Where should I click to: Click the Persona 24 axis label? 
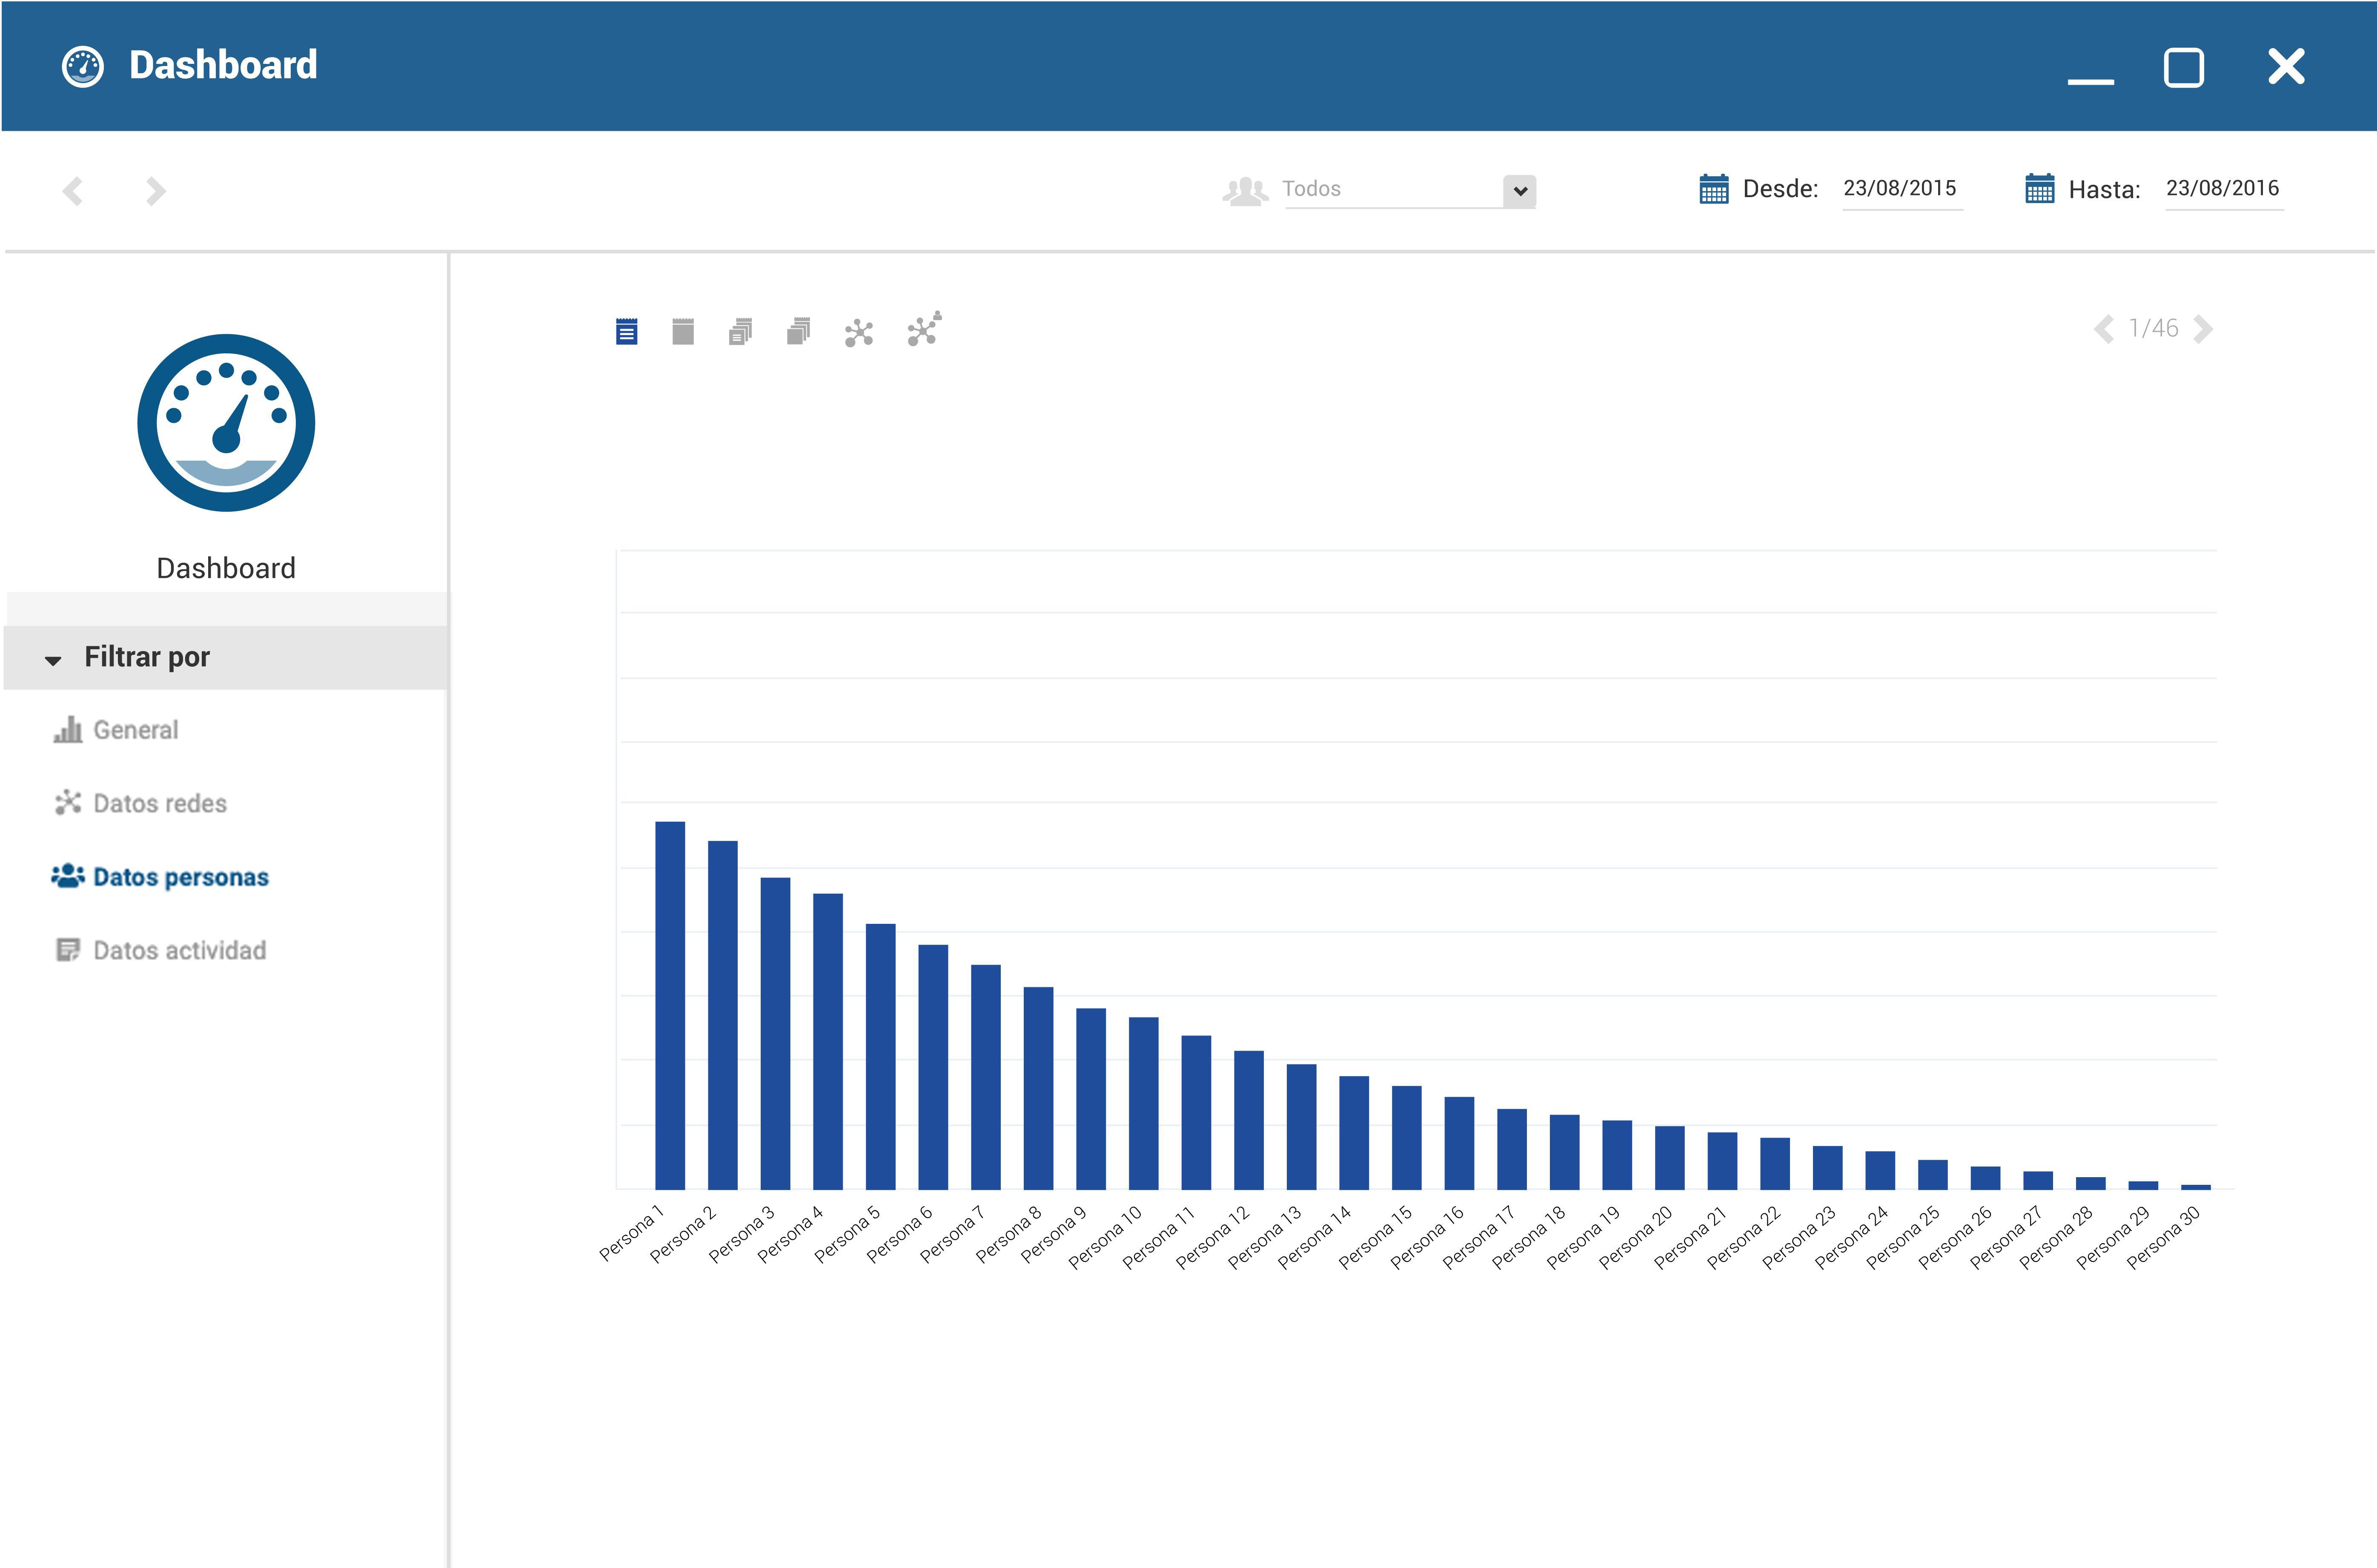1851,1237
